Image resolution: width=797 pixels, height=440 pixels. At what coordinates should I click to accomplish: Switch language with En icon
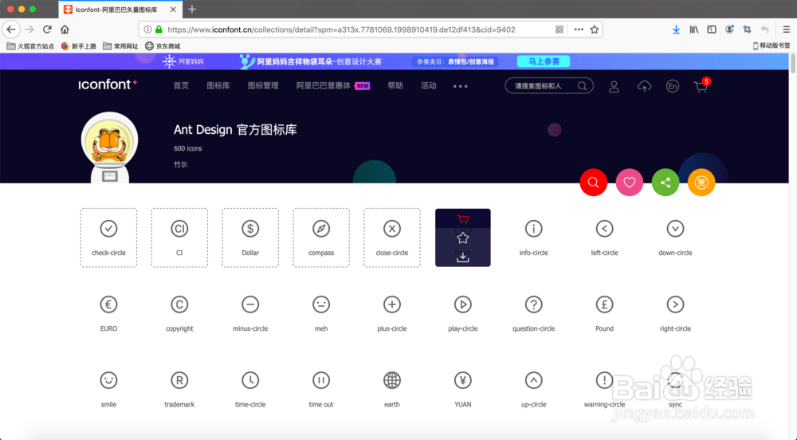click(673, 86)
